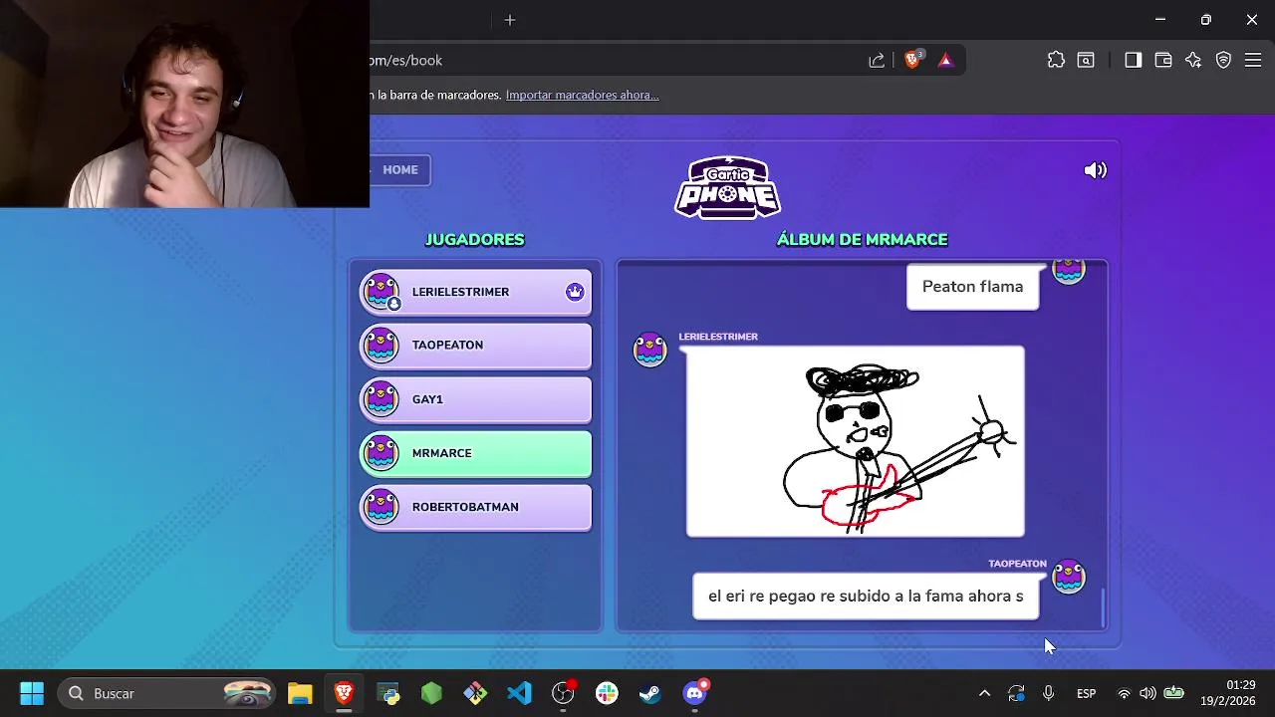Toggle the browser sidebar panel
This screenshot has height=717, width=1275.
[x=1133, y=60]
